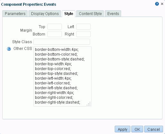Click into the Margin Left field

coord(83,27)
